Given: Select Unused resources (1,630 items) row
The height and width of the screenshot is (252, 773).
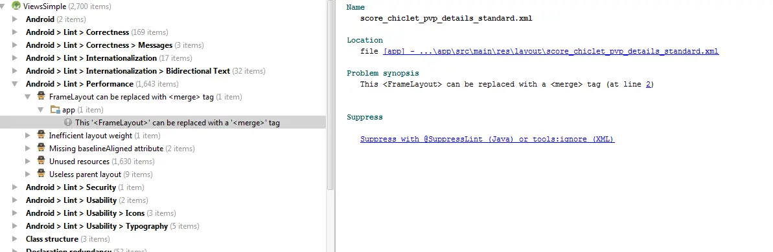Looking at the screenshot, I should 102,161.
